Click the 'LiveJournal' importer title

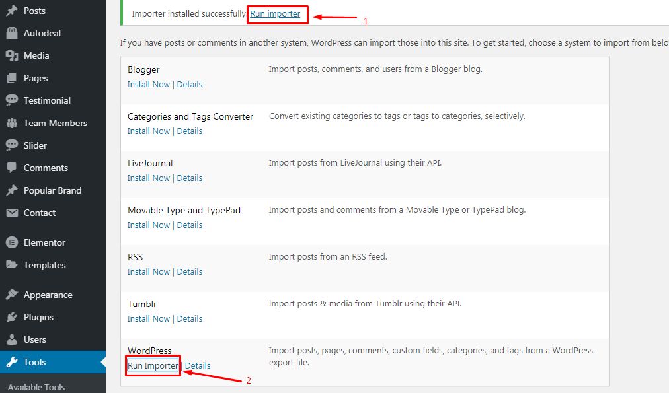[150, 163]
